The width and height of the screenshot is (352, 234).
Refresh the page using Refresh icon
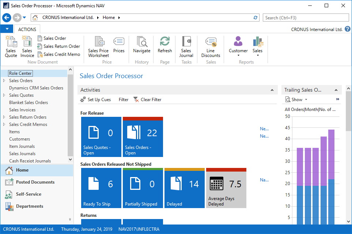click(164, 45)
